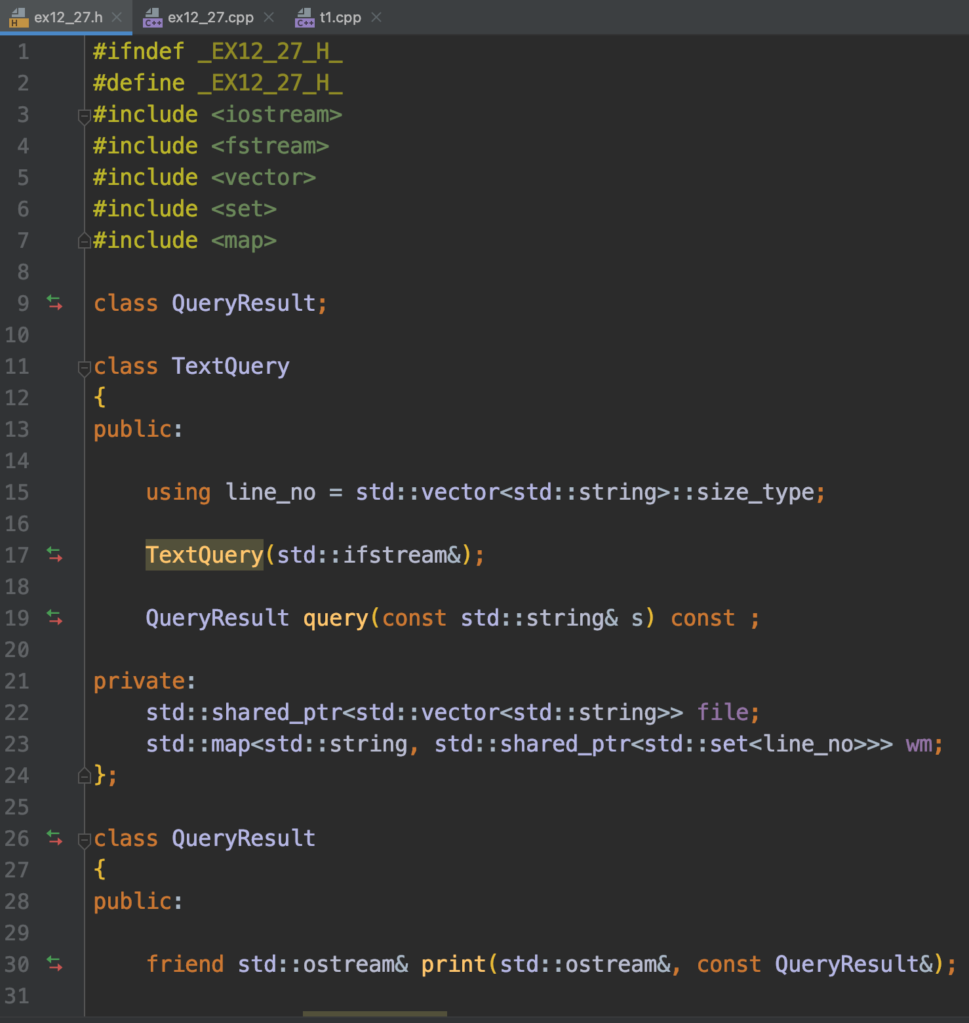Click the 'public:' specifier on line 13
Viewport: 969px width, 1023px height.
tap(138, 430)
